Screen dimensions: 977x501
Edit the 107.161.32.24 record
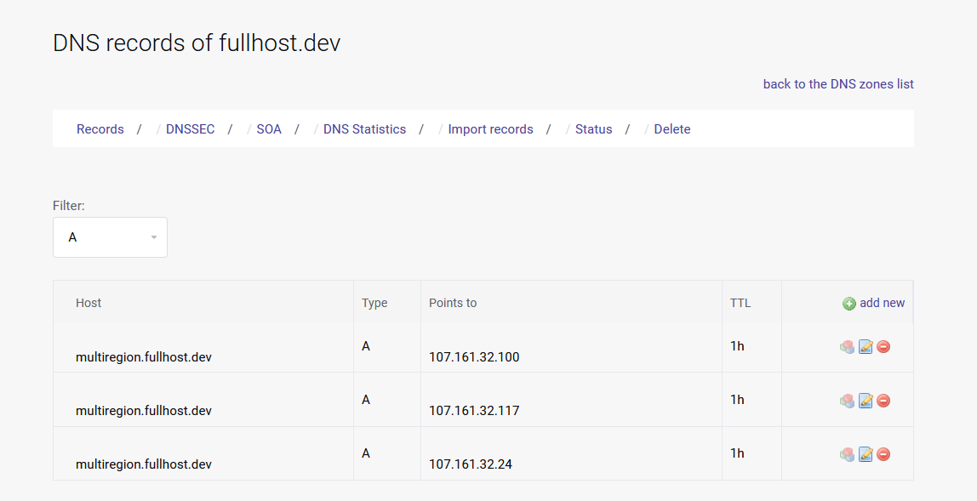coord(866,454)
